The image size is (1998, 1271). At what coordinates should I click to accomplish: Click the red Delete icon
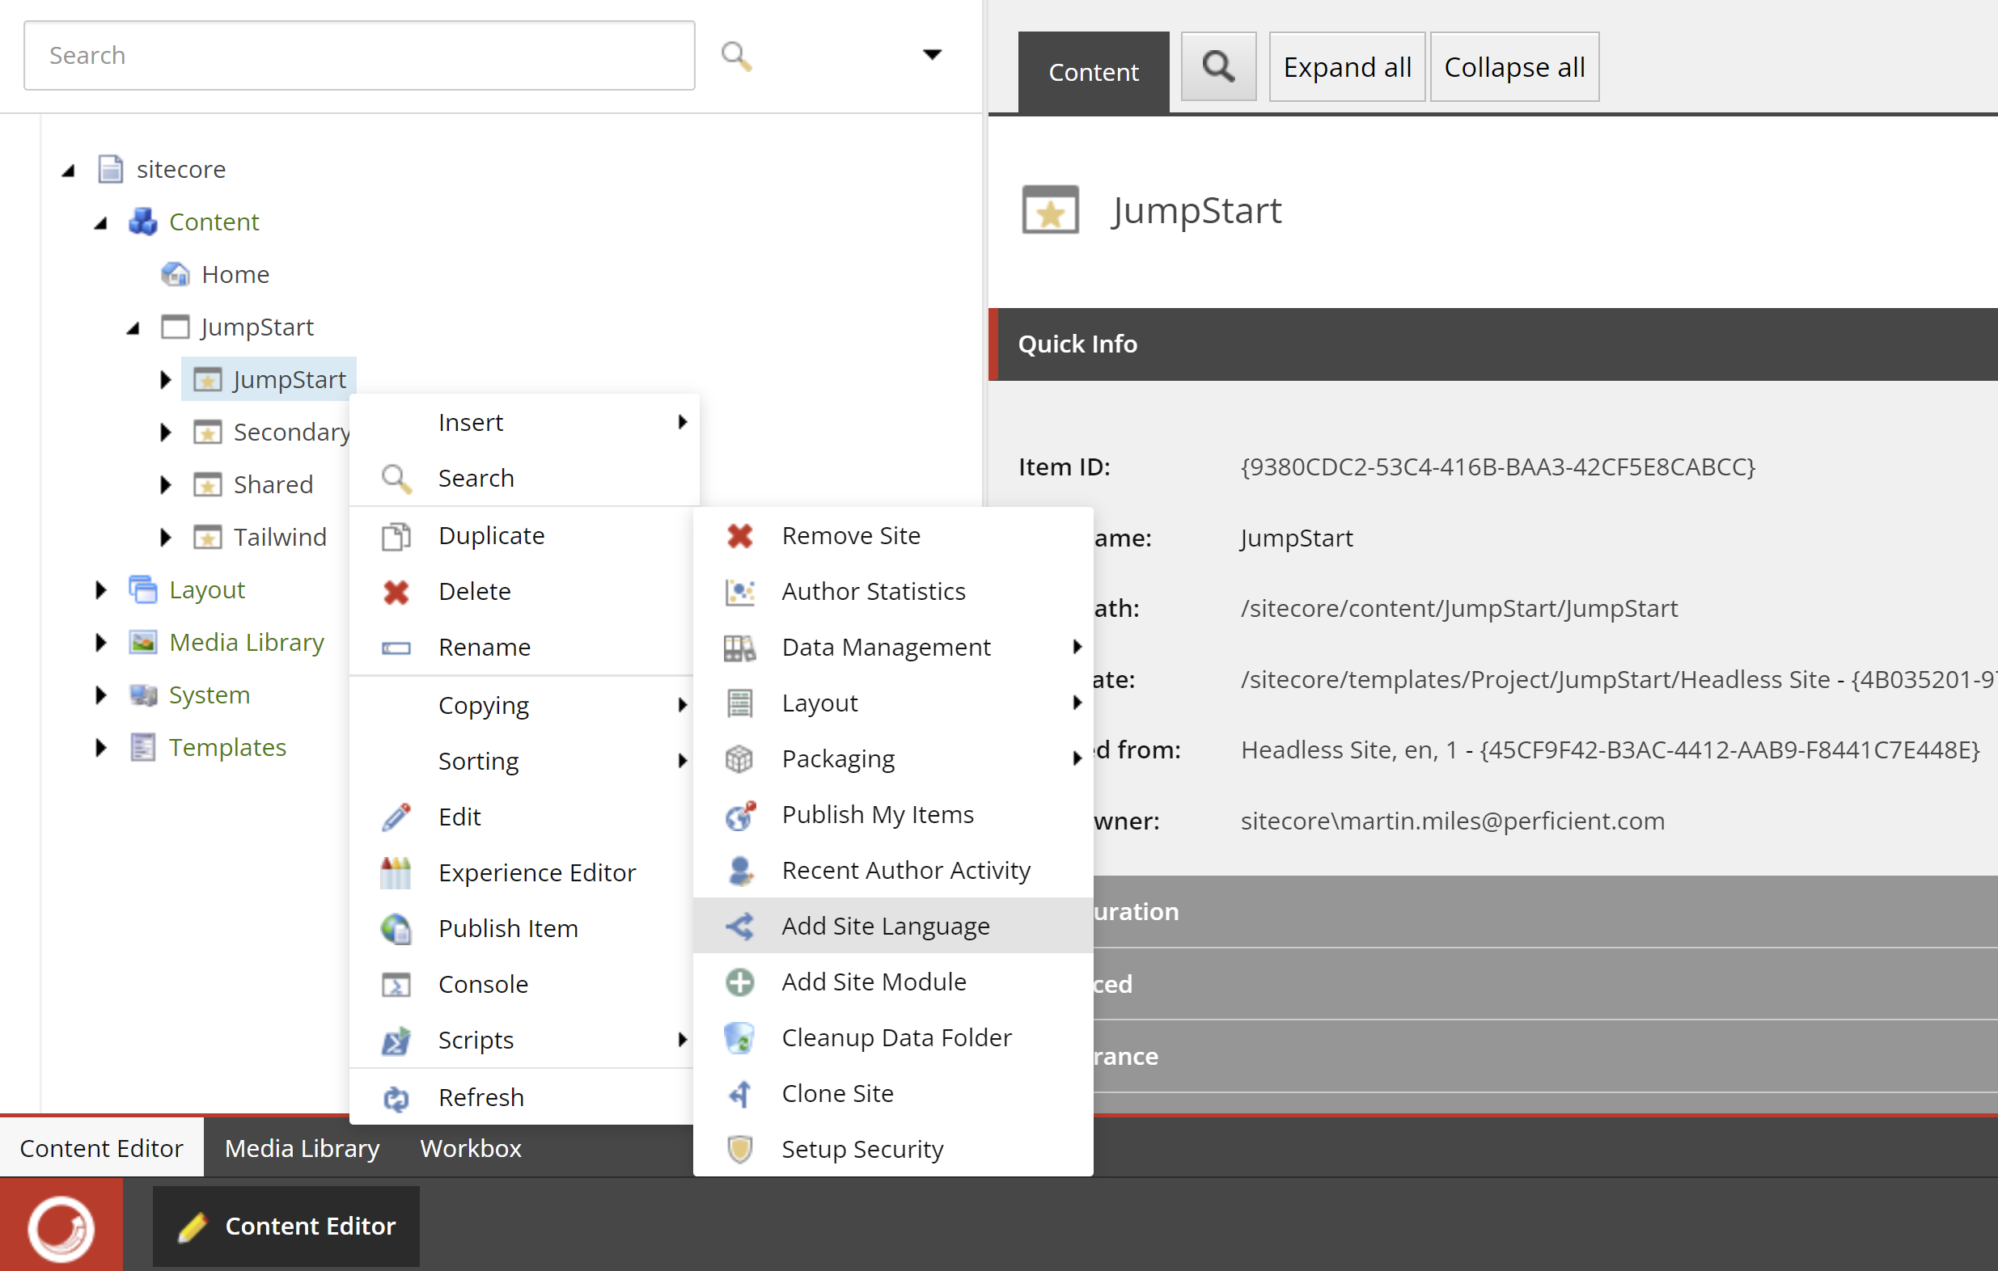point(396,592)
